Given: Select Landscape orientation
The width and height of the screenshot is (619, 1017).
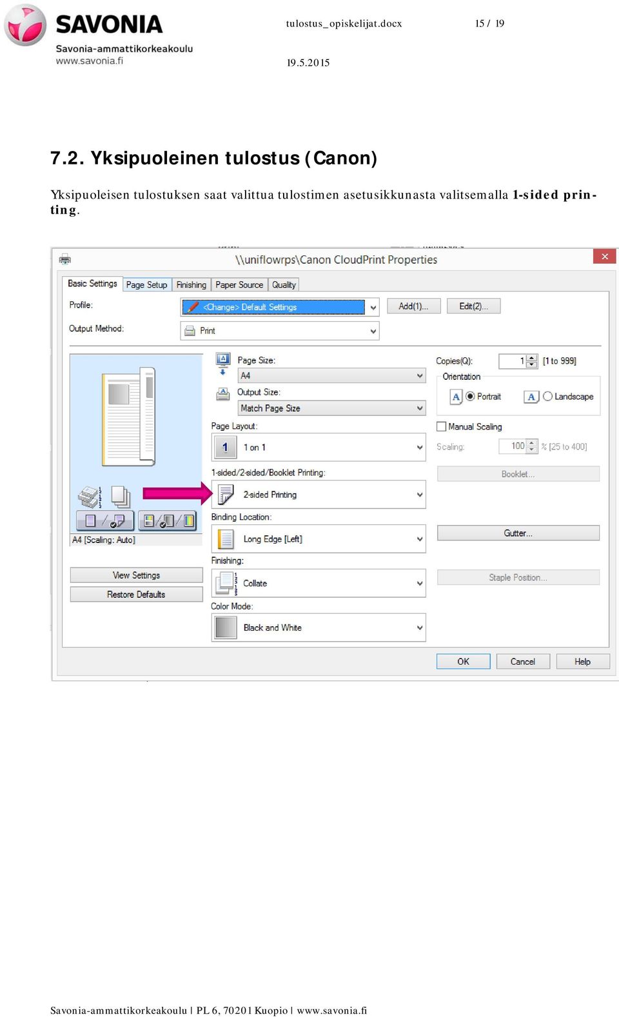Looking at the screenshot, I should [547, 397].
